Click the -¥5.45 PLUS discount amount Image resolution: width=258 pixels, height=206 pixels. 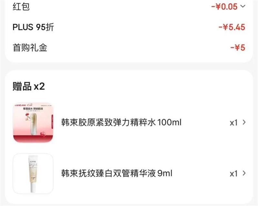coord(232,27)
